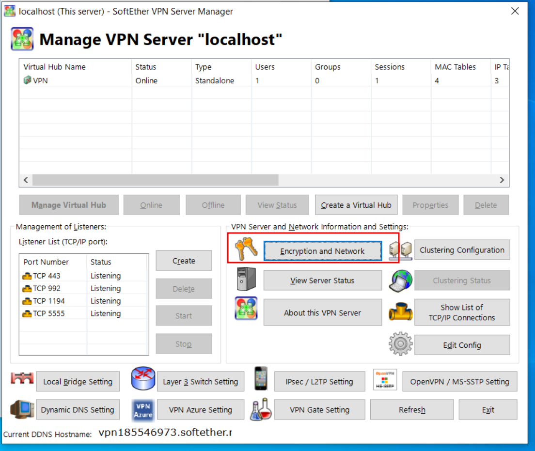Click the iPhone icon for IPsec / L2TP

point(261,379)
